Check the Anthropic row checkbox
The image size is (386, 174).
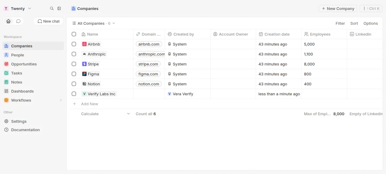(x=74, y=54)
